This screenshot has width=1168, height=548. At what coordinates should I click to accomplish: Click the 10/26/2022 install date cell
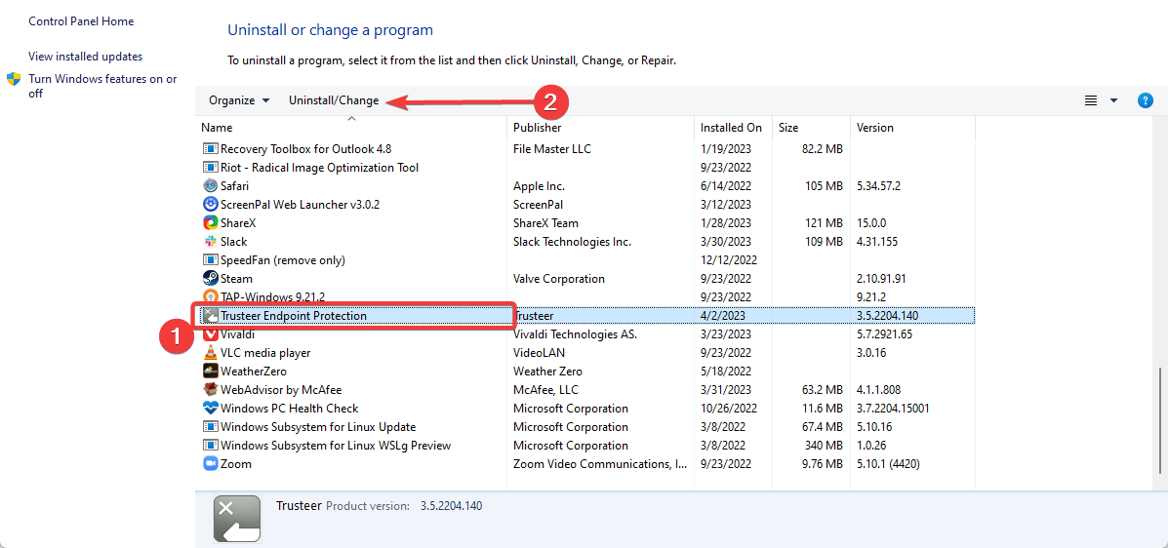(729, 408)
